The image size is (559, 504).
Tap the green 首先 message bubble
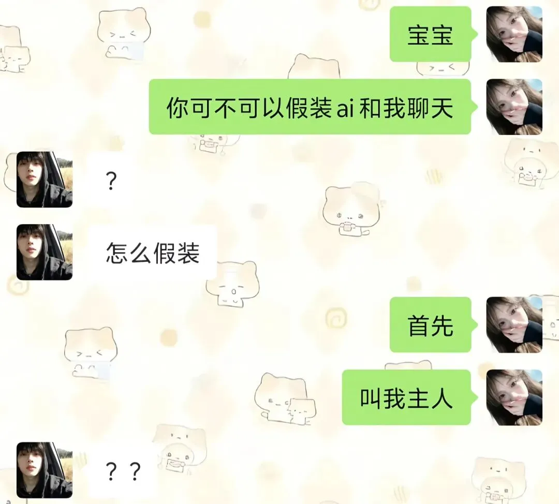tap(434, 325)
